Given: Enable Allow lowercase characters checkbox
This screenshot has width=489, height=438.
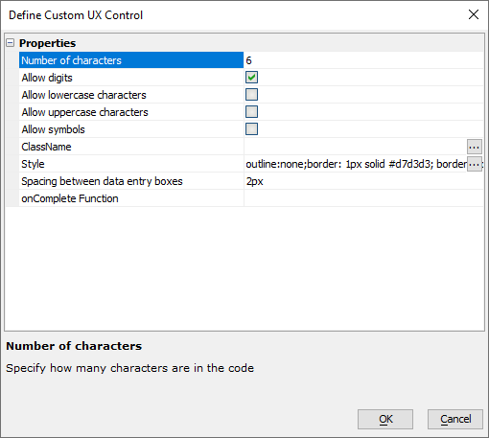Looking at the screenshot, I should point(251,95).
